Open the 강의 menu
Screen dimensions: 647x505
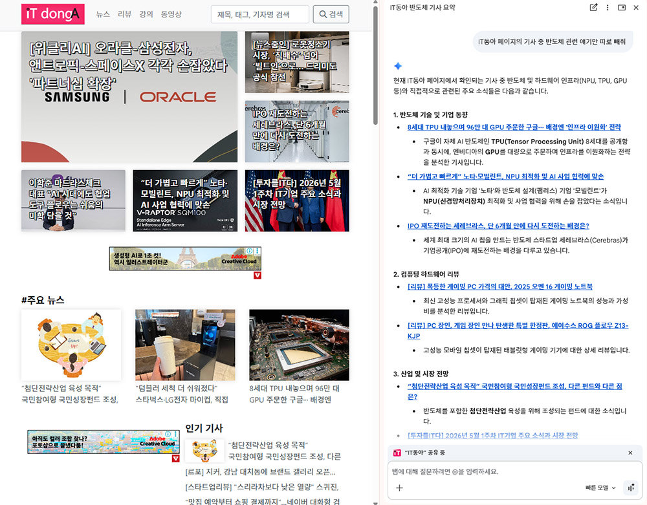coord(146,14)
